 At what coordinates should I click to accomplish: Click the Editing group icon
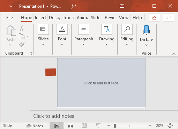[127, 29]
